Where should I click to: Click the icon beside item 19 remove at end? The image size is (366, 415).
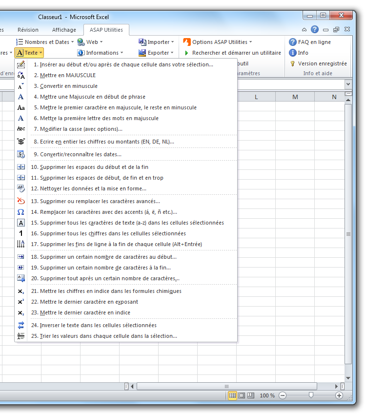pyautogui.click(x=21, y=268)
